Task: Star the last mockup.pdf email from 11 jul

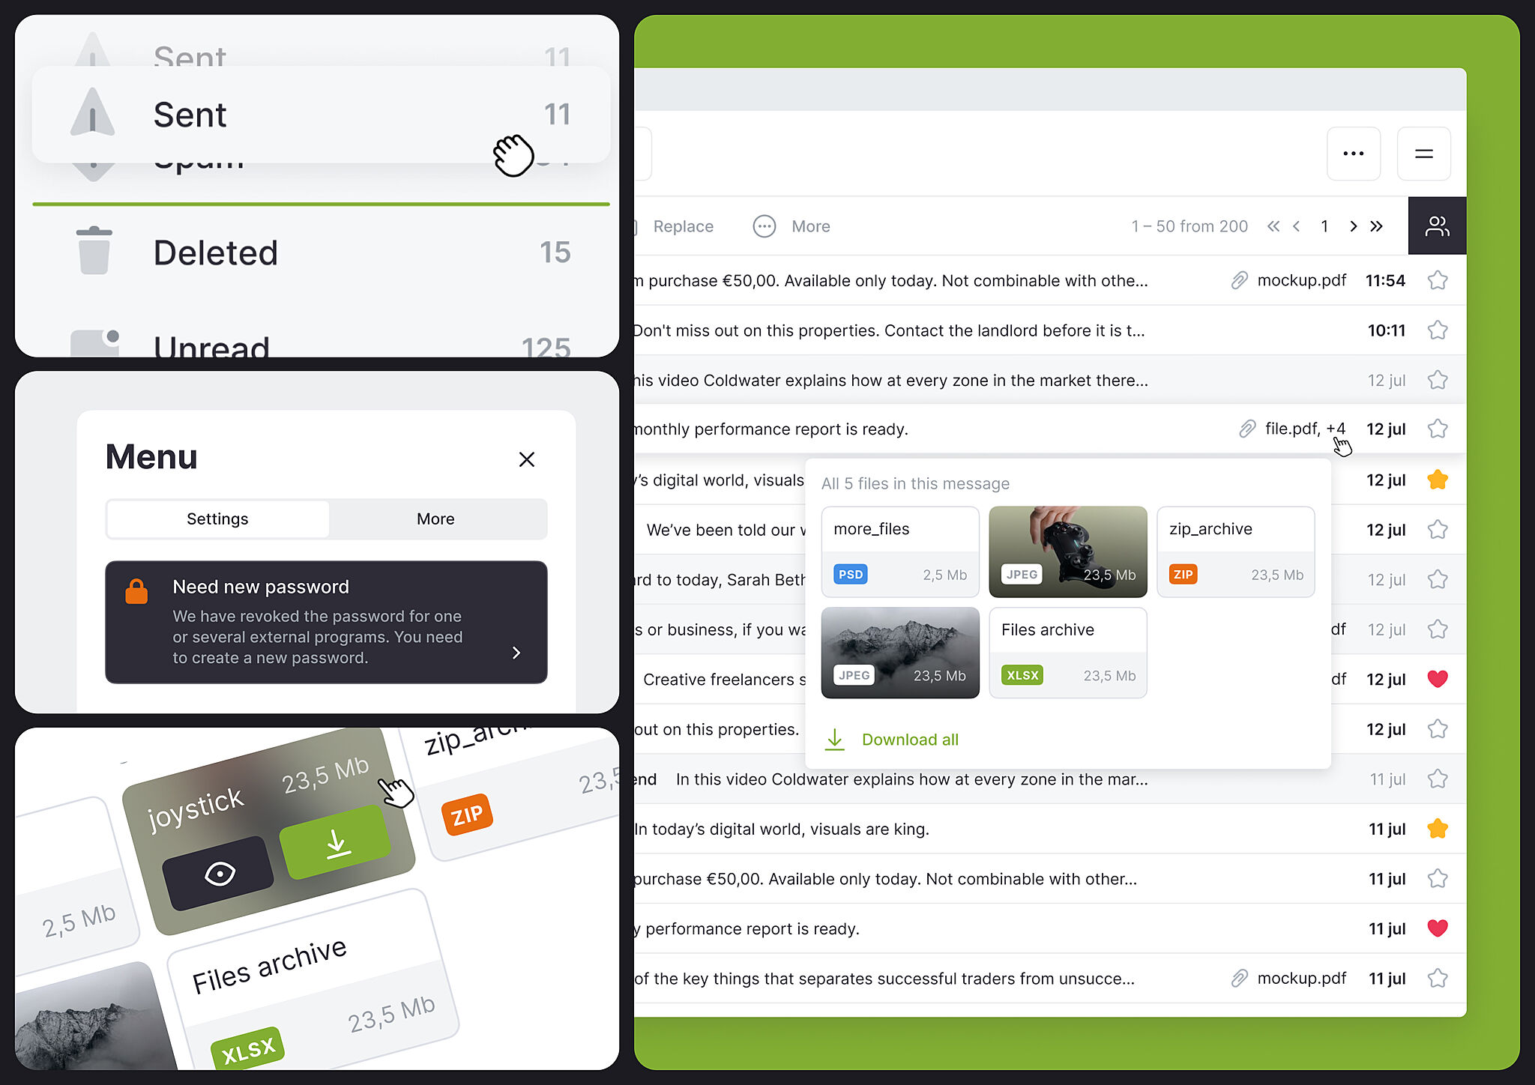Action: point(1438,978)
